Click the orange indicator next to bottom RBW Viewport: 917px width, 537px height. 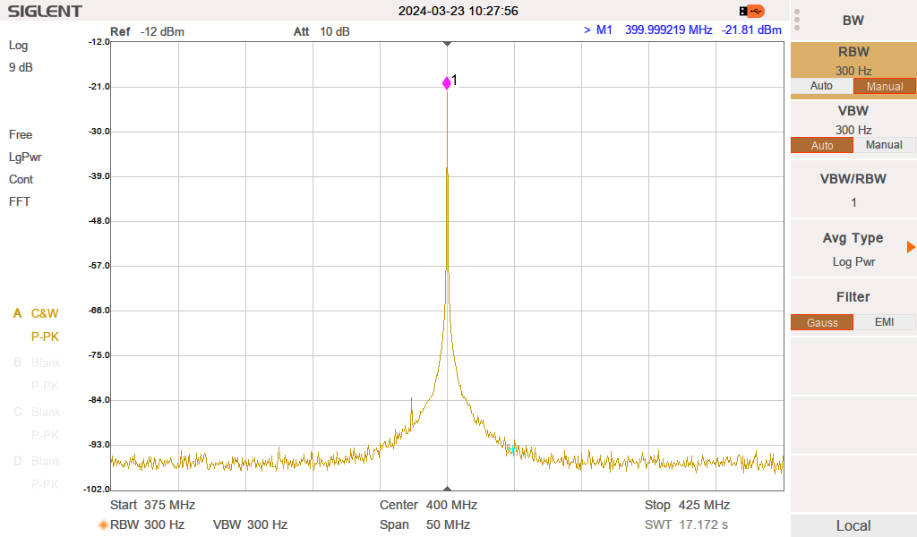(103, 525)
